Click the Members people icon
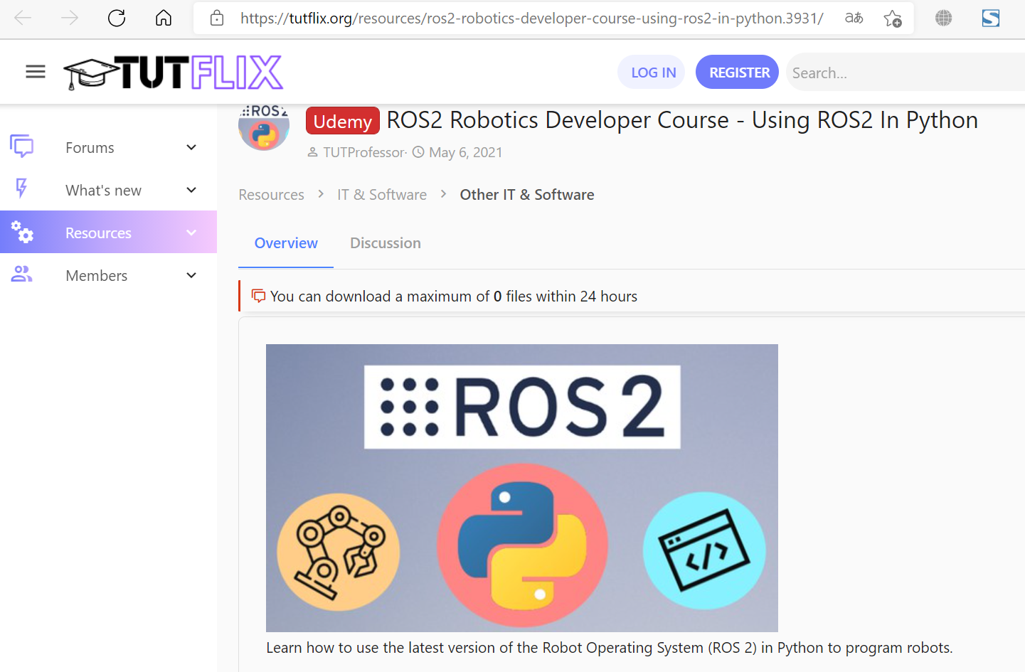The width and height of the screenshot is (1025, 672). point(23,274)
